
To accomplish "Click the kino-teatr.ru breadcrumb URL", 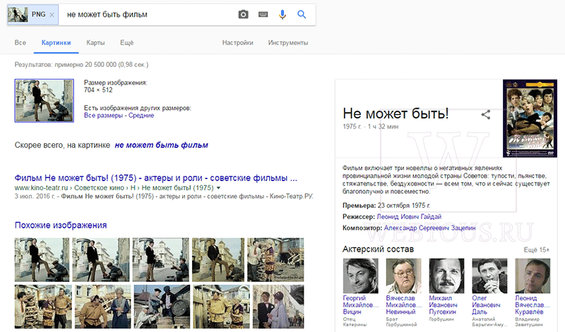I will coord(114,187).
